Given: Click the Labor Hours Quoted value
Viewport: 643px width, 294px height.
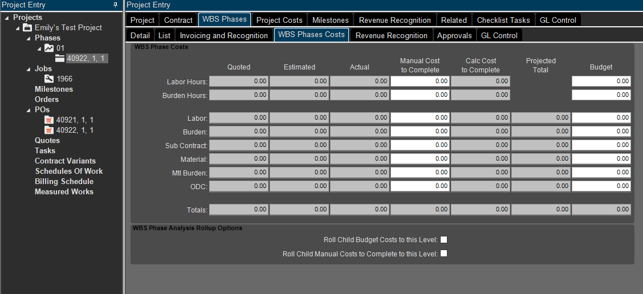Looking at the screenshot, I should 239,81.
